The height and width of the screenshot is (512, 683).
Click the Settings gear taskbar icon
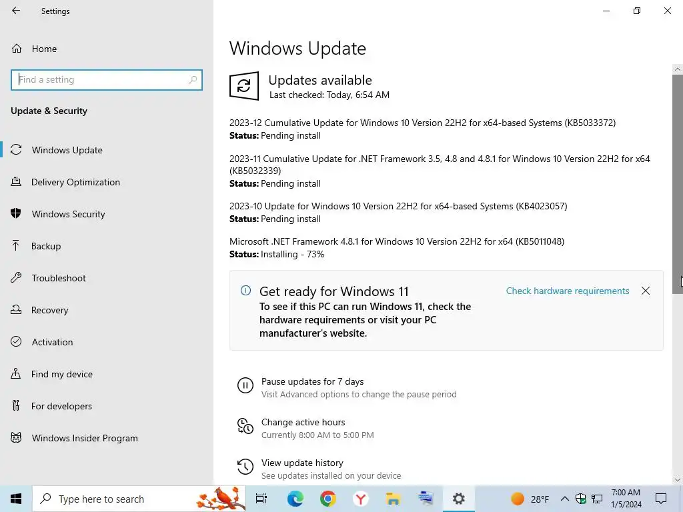click(x=459, y=499)
